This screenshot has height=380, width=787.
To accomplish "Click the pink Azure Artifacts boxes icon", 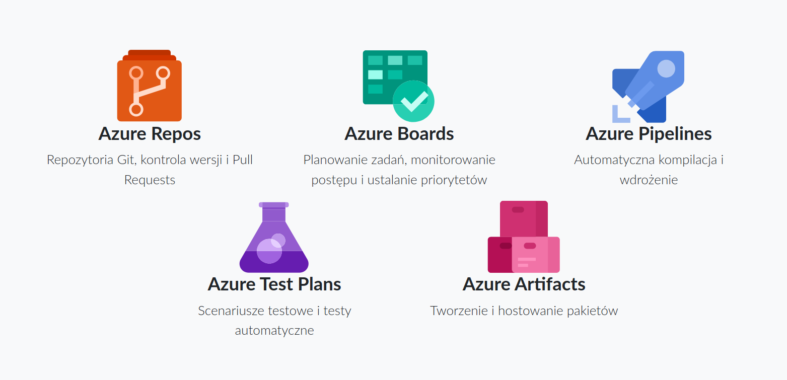I will tap(524, 237).
